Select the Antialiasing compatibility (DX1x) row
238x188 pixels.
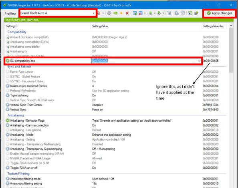(x=115, y=42)
